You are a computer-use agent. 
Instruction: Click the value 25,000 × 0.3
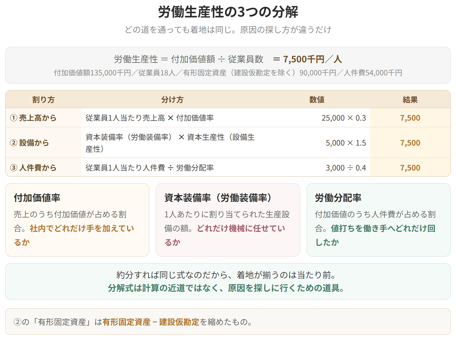pos(344,118)
